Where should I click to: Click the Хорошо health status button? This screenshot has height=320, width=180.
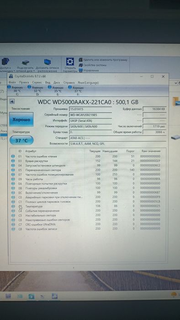point(21,119)
